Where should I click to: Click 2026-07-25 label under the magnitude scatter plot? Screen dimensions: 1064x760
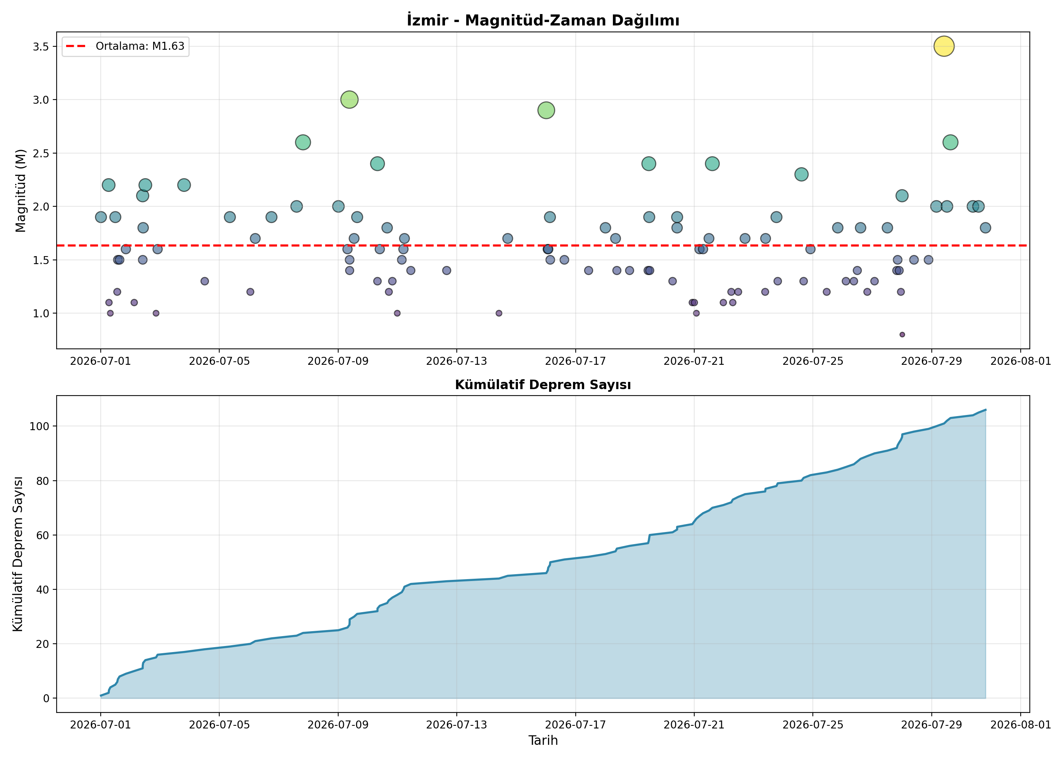coord(813,361)
